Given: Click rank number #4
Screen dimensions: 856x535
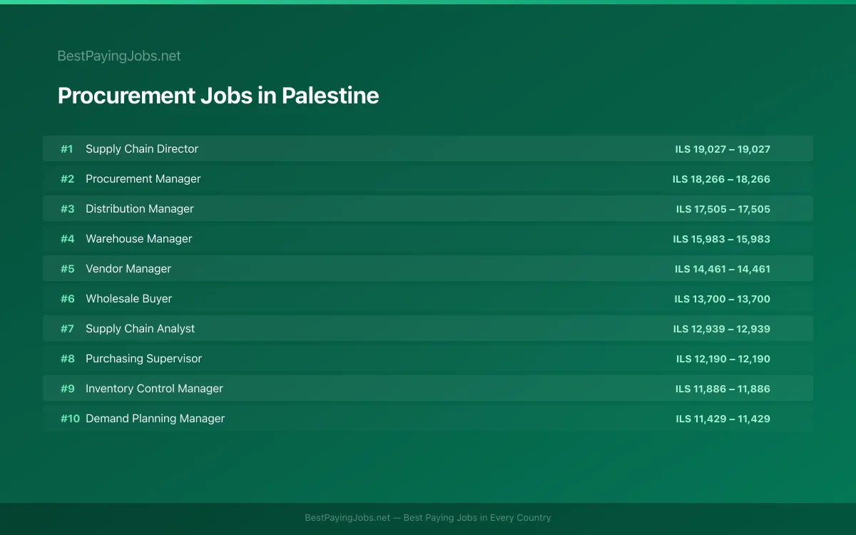Looking at the screenshot, I should [x=67, y=239].
